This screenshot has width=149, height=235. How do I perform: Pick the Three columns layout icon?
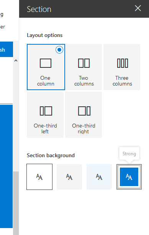123,63
